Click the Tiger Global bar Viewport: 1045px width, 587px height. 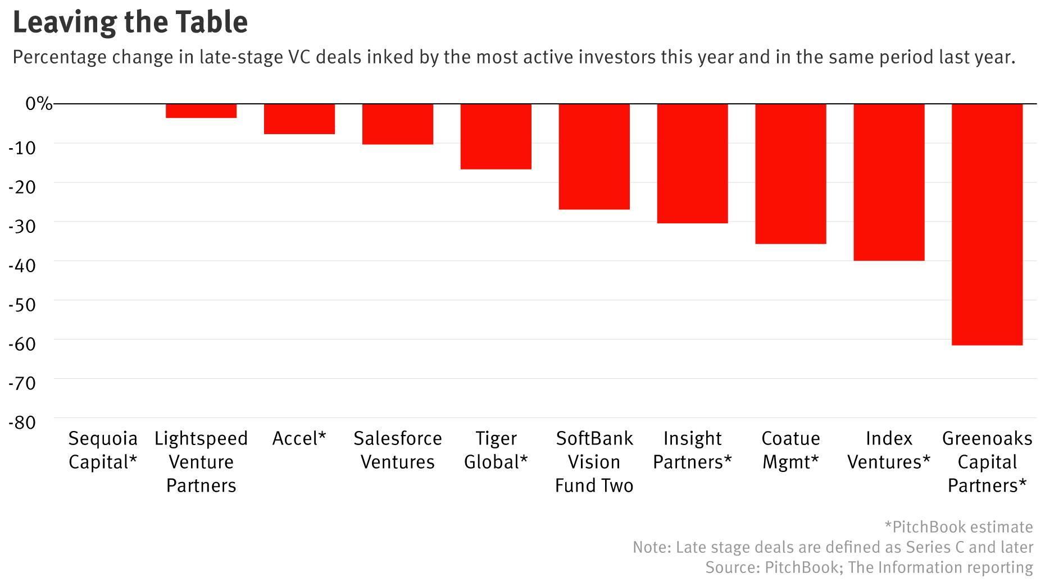496,136
